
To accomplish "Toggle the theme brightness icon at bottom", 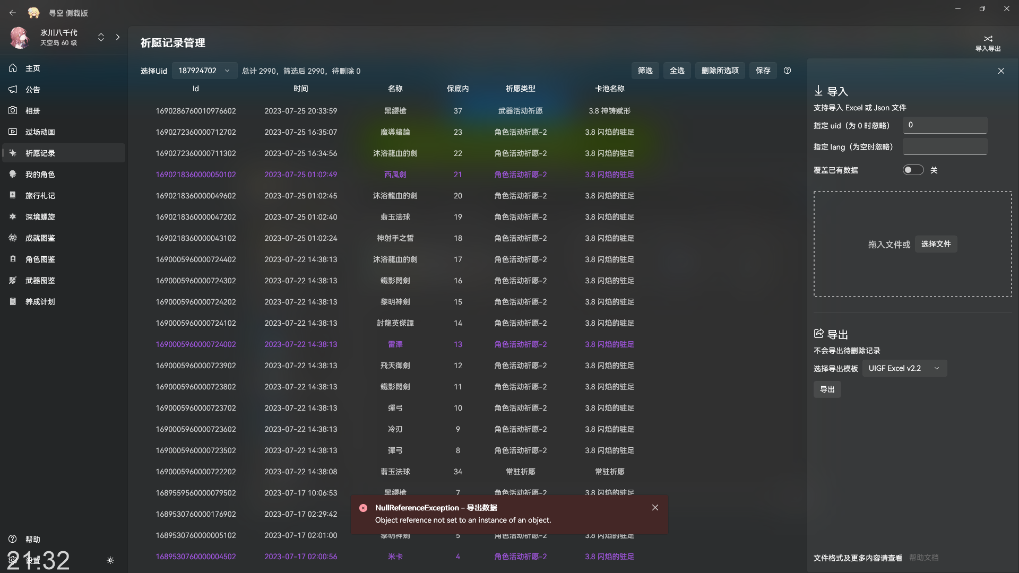I will (x=110, y=560).
